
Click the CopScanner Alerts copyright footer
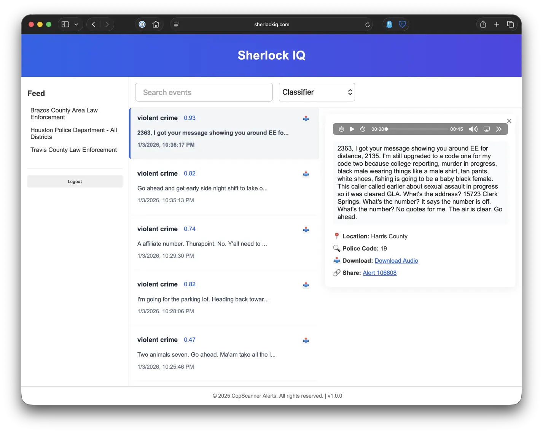pos(277,396)
